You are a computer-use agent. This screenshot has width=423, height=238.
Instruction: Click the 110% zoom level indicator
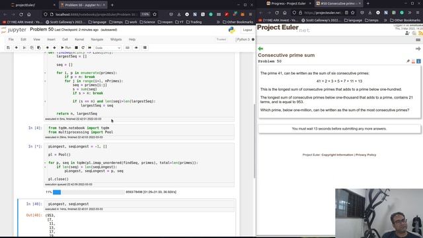pyautogui.click(x=145, y=15)
